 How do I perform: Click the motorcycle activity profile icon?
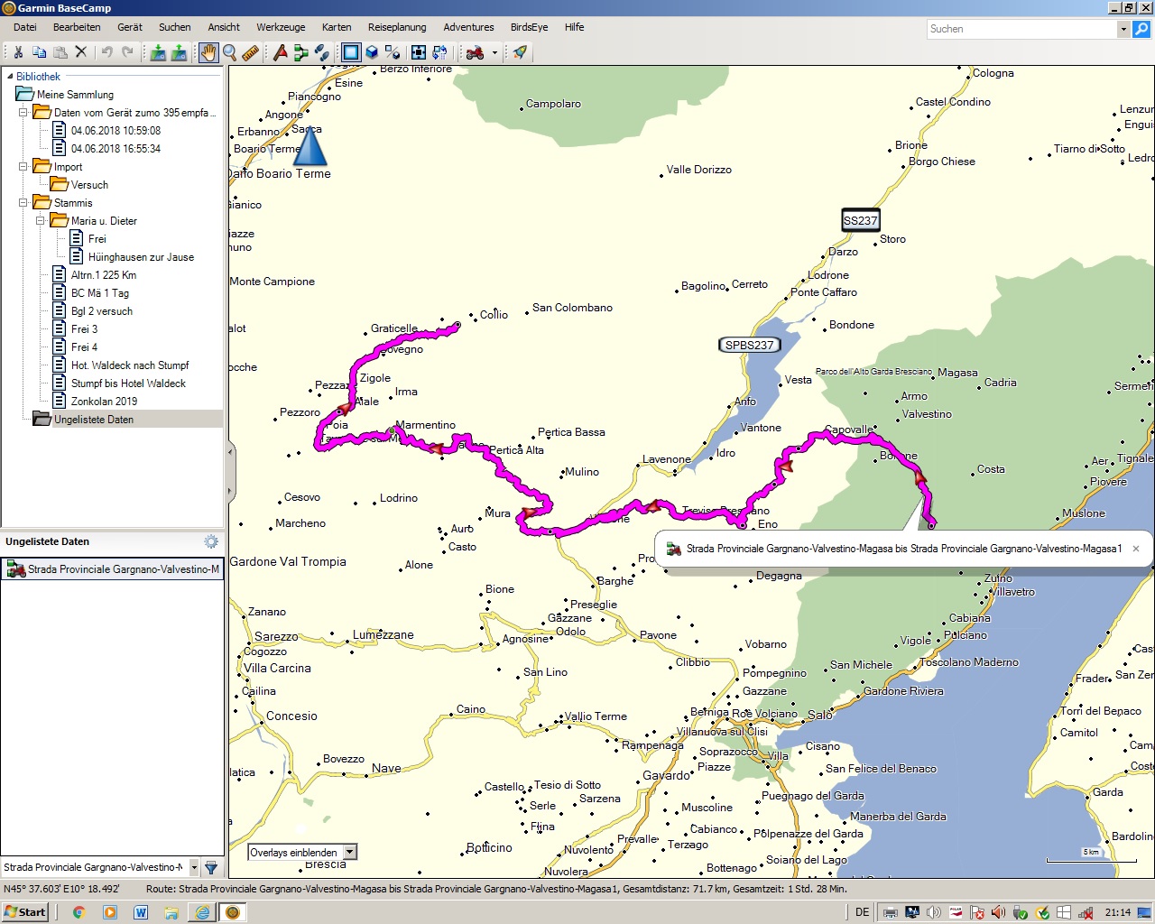tap(475, 52)
